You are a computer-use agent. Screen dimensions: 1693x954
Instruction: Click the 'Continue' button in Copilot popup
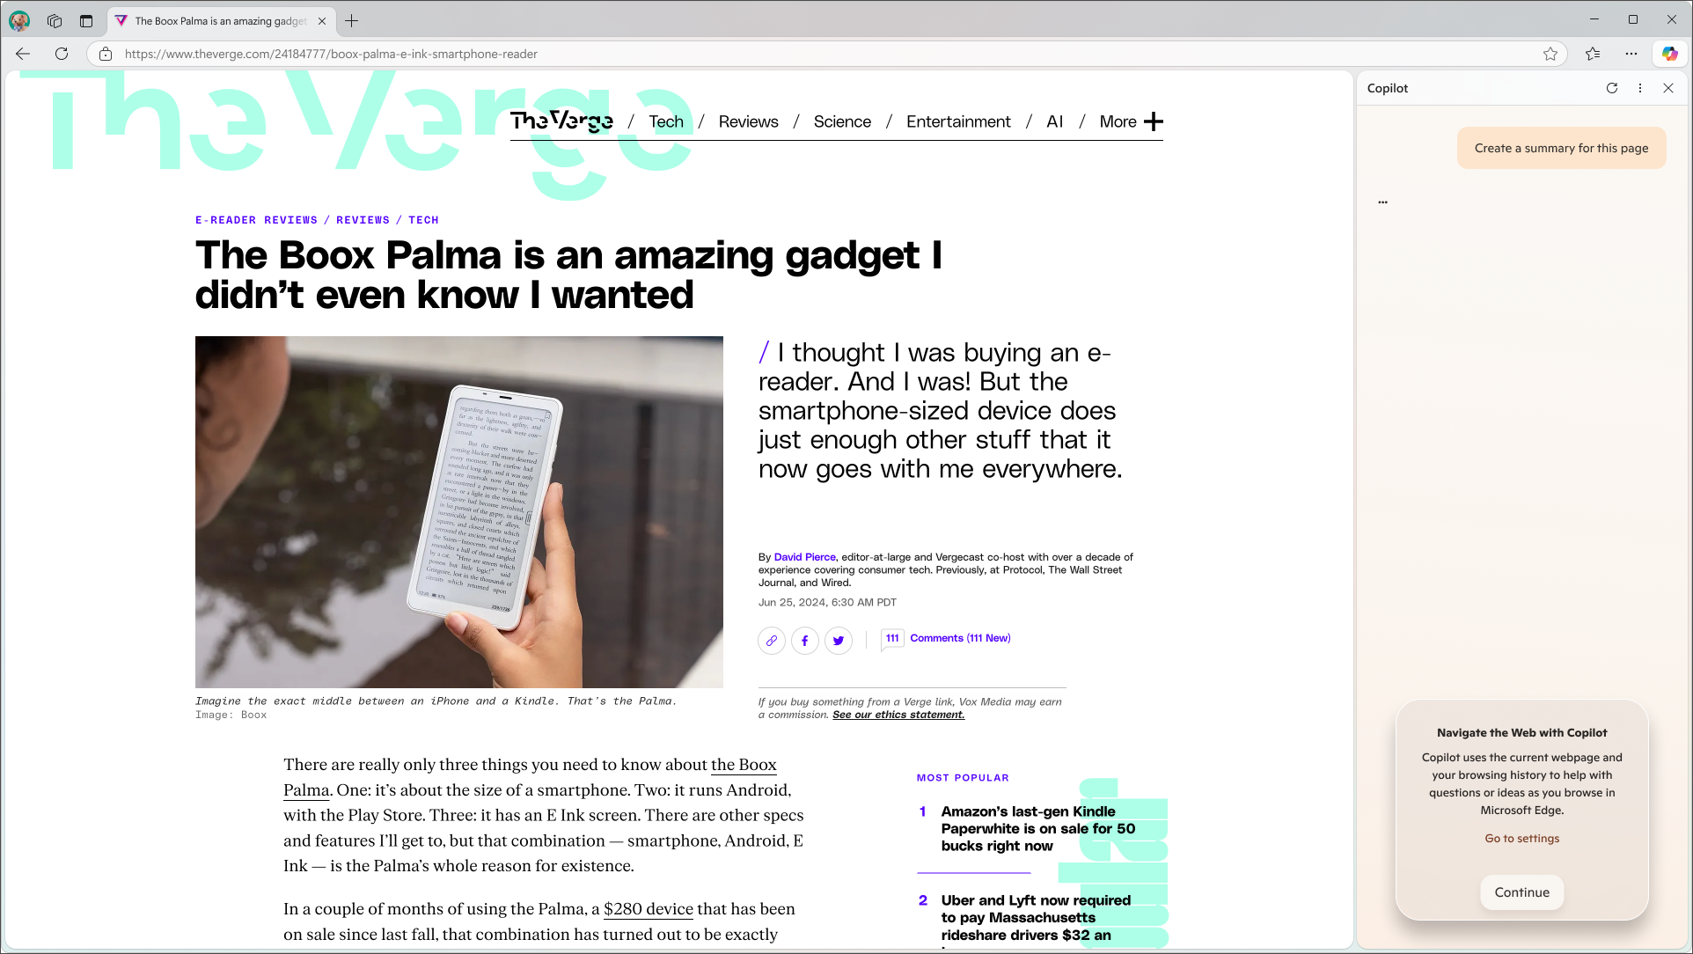[1521, 892]
